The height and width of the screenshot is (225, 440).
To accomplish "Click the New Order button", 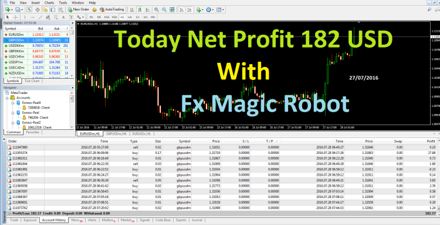I will tap(79, 9).
